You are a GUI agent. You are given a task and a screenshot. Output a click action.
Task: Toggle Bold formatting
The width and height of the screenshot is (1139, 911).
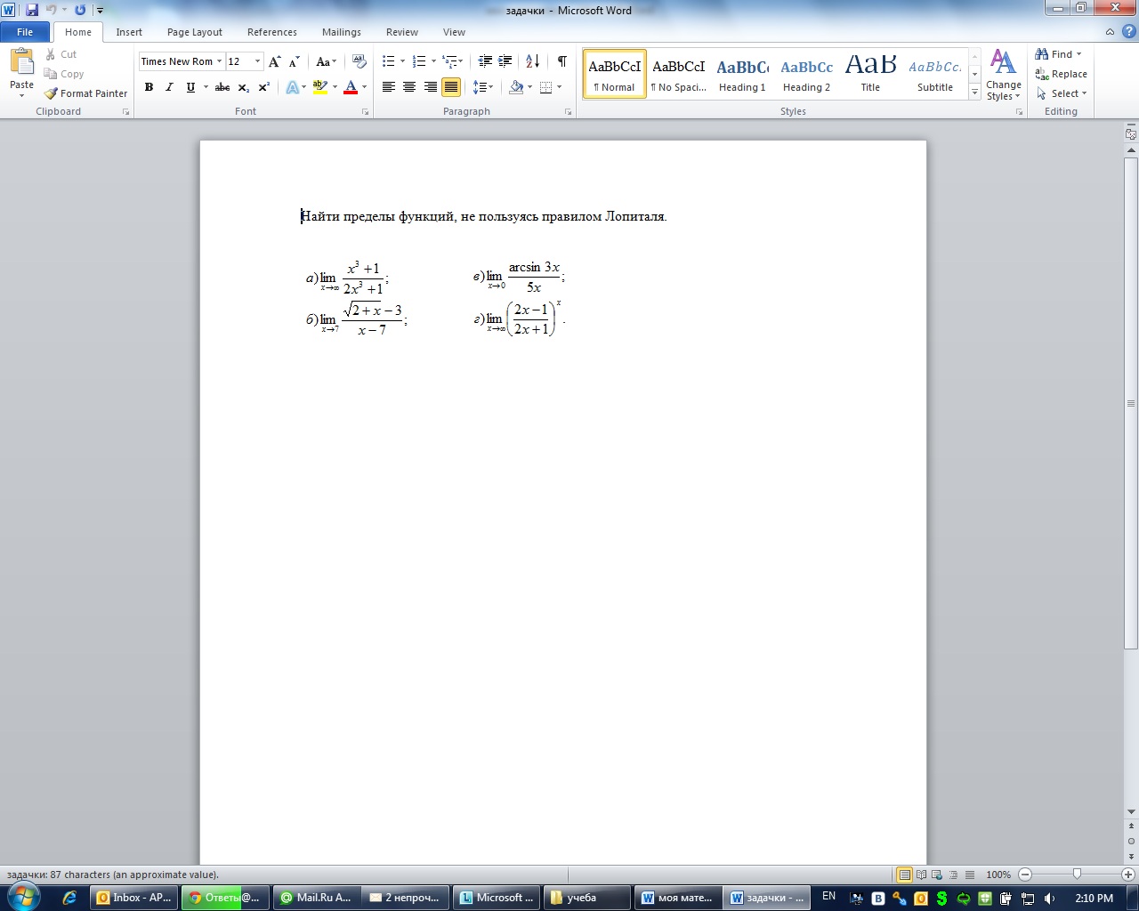pos(149,87)
